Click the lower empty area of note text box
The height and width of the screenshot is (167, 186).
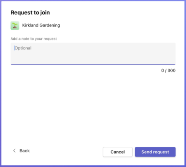tap(93, 59)
